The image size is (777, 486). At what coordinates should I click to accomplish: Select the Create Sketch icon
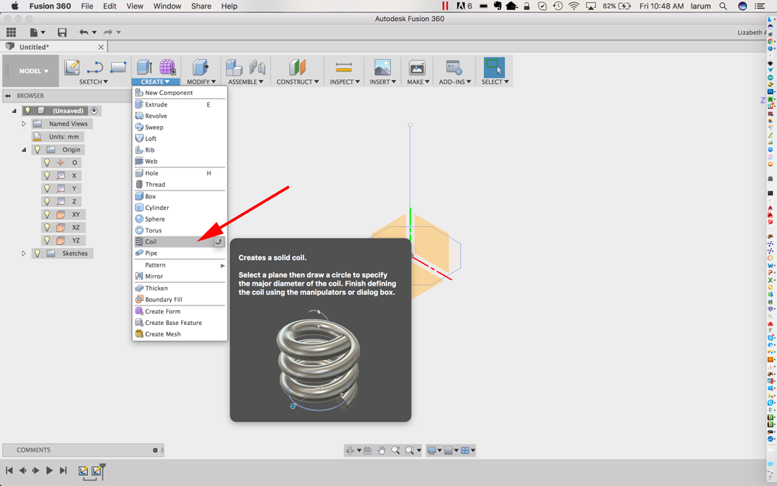[72, 68]
